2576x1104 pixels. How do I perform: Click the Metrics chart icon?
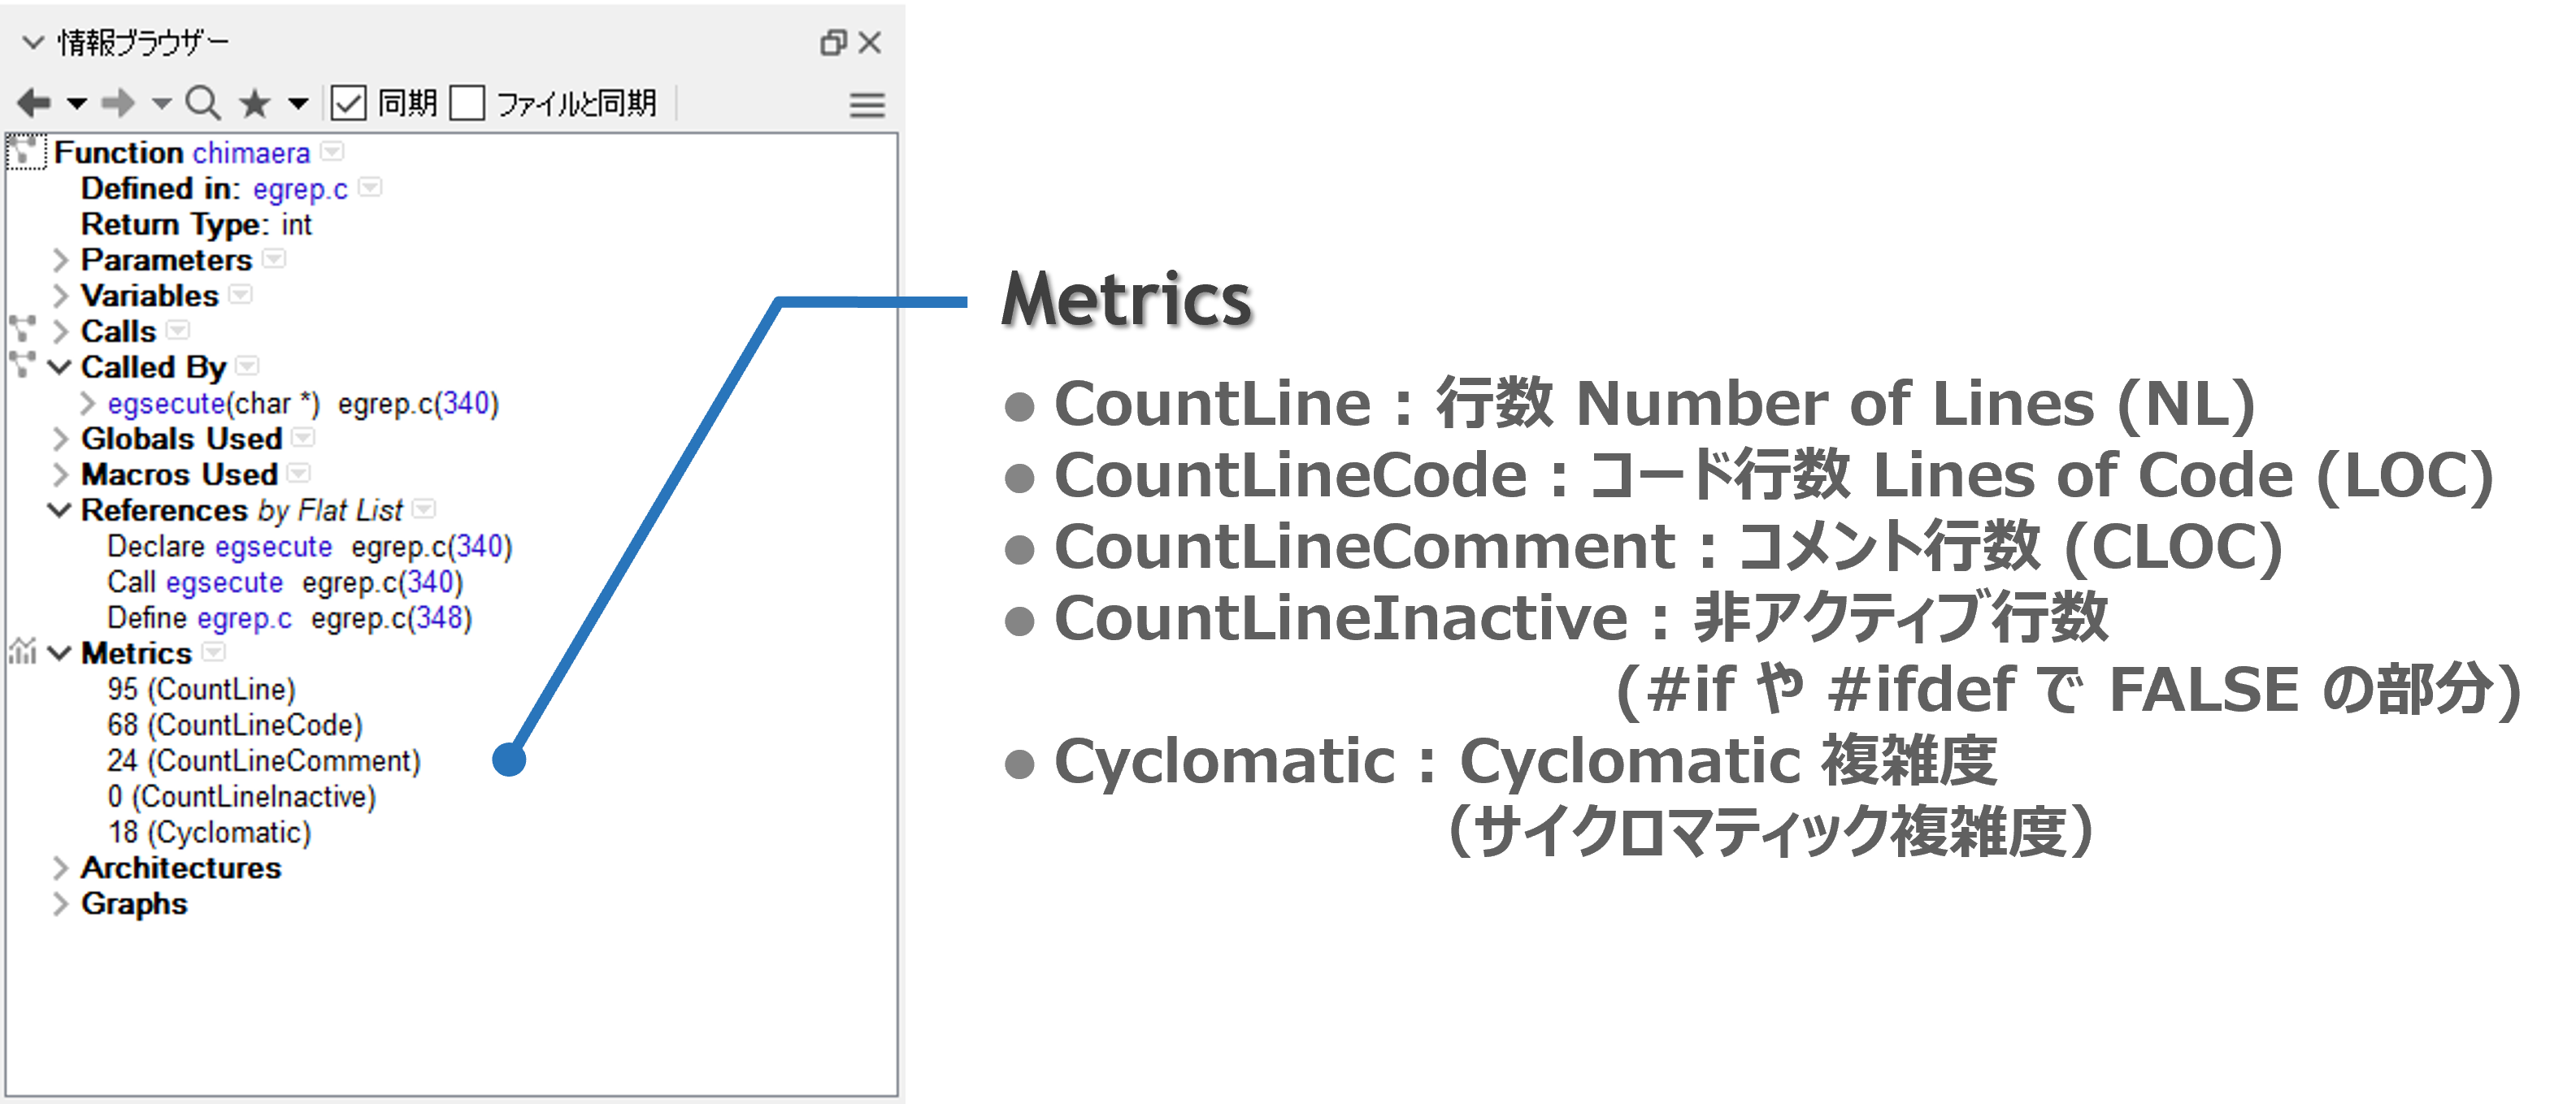tap(22, 652)
